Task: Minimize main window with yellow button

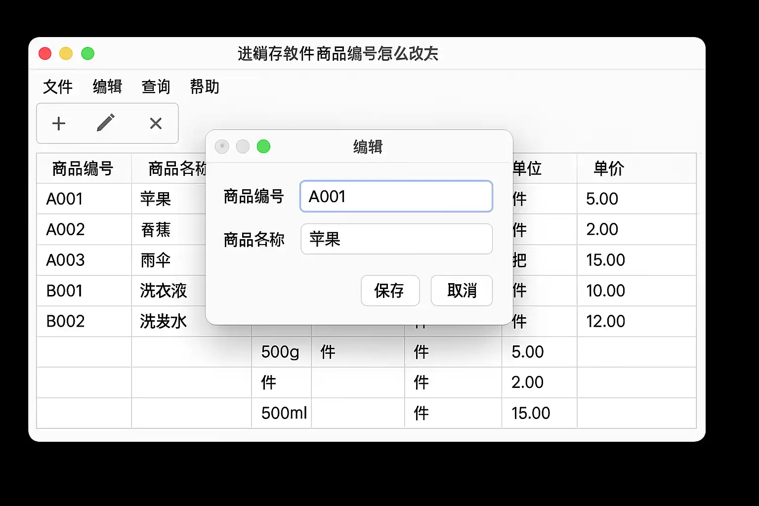Action: 66,53
